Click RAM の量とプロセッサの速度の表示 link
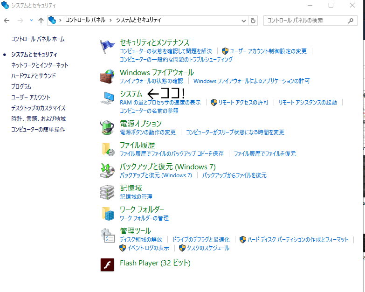Screen dimensions: 365x292 coord(160,103)
